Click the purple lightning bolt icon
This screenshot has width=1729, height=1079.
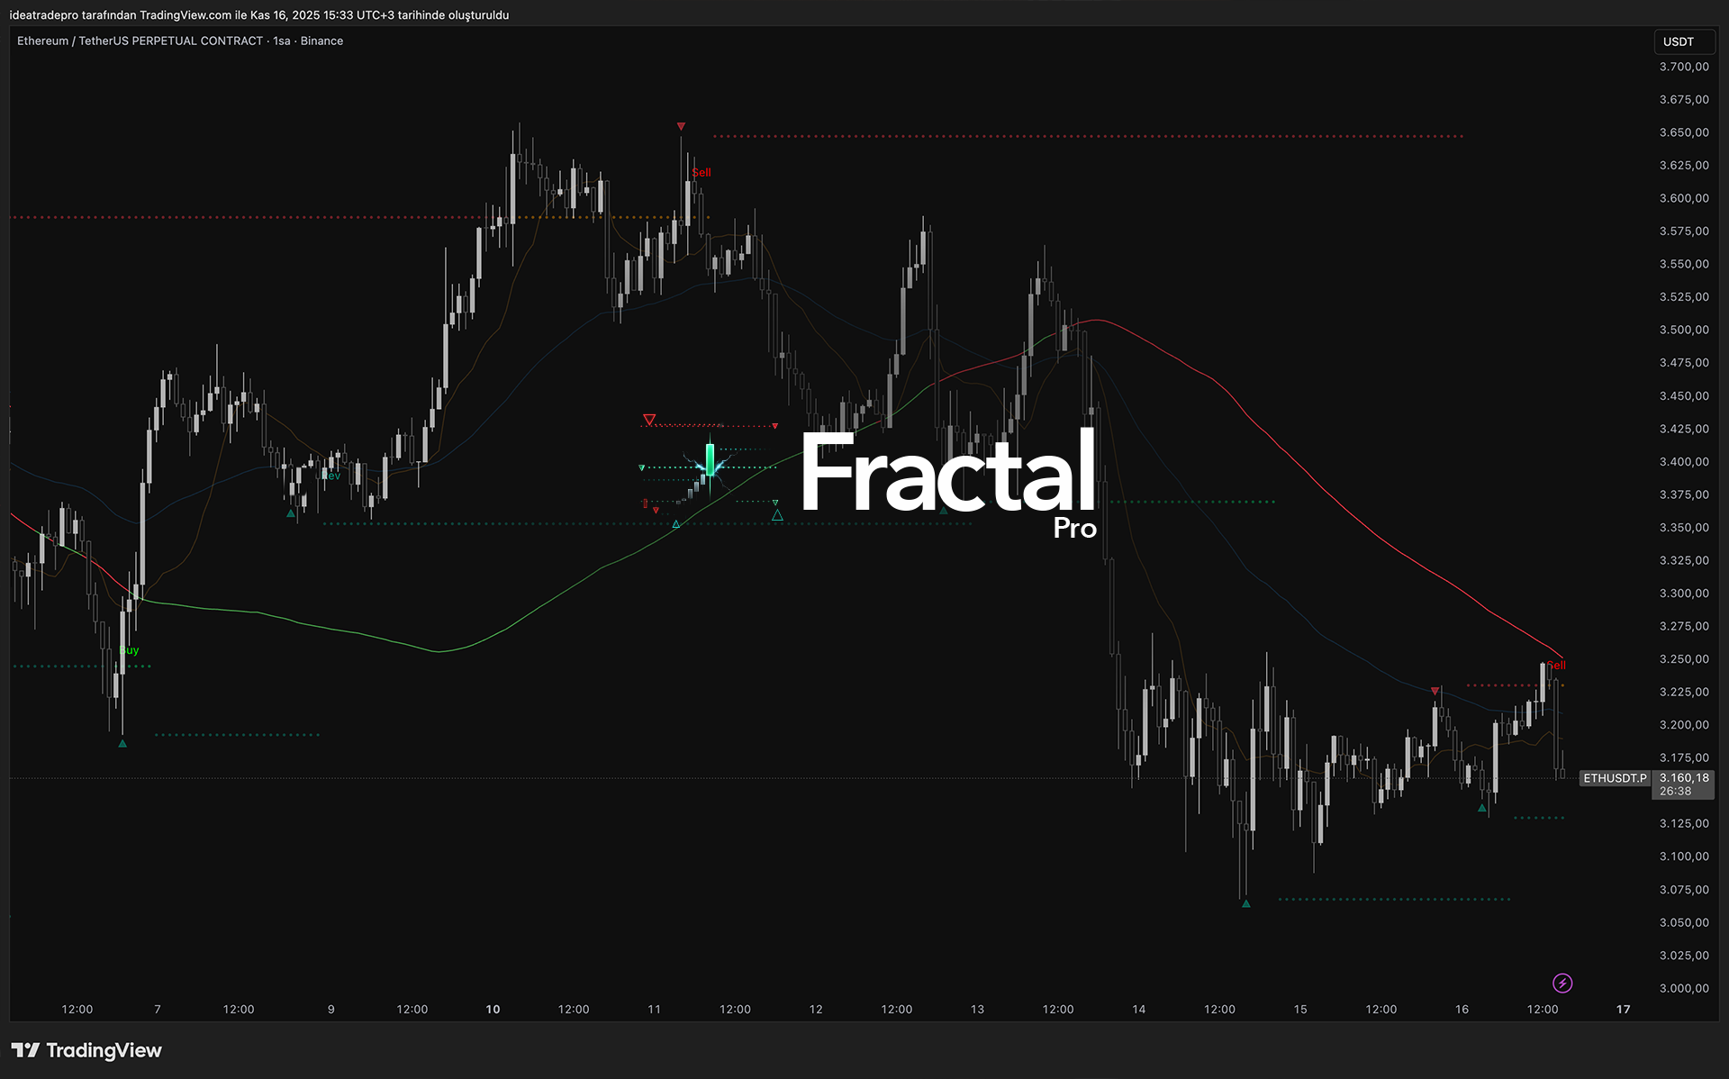1562,983
